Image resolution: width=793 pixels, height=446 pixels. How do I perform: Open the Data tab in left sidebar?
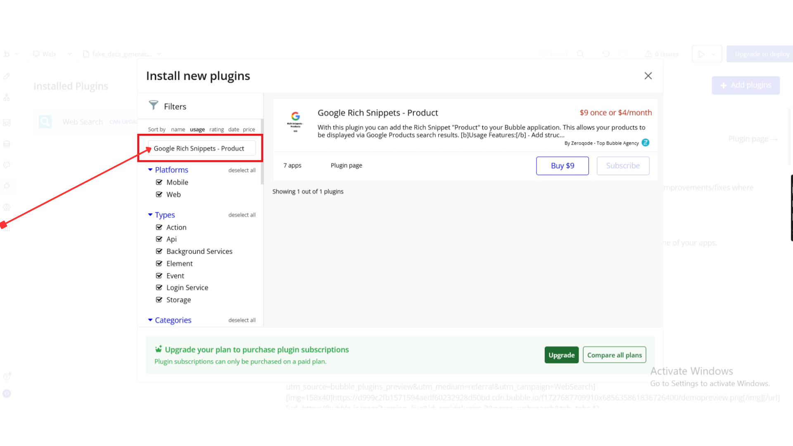pyautogui.click(x=7, y=144)
